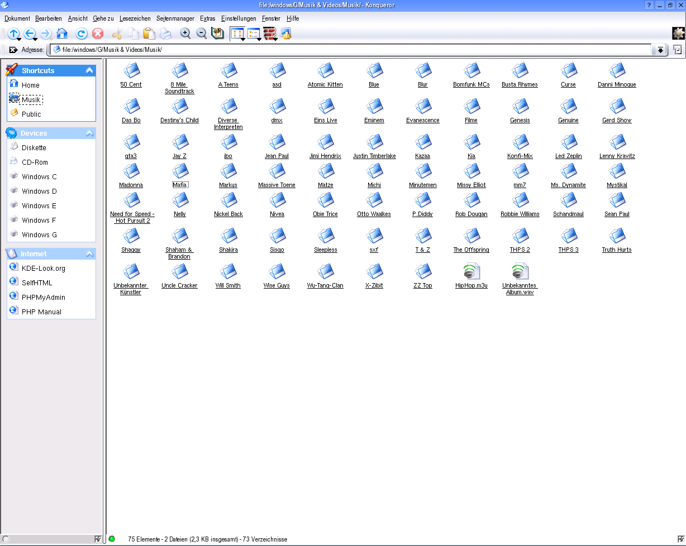The image size is (686, 546).
Task: Open the Led Zeplin folder
Action: pos(568,146)
